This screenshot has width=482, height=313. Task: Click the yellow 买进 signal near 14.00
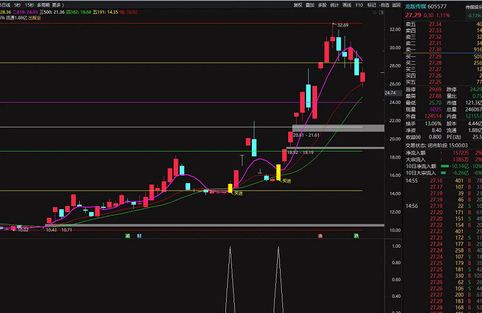[238, 193]
